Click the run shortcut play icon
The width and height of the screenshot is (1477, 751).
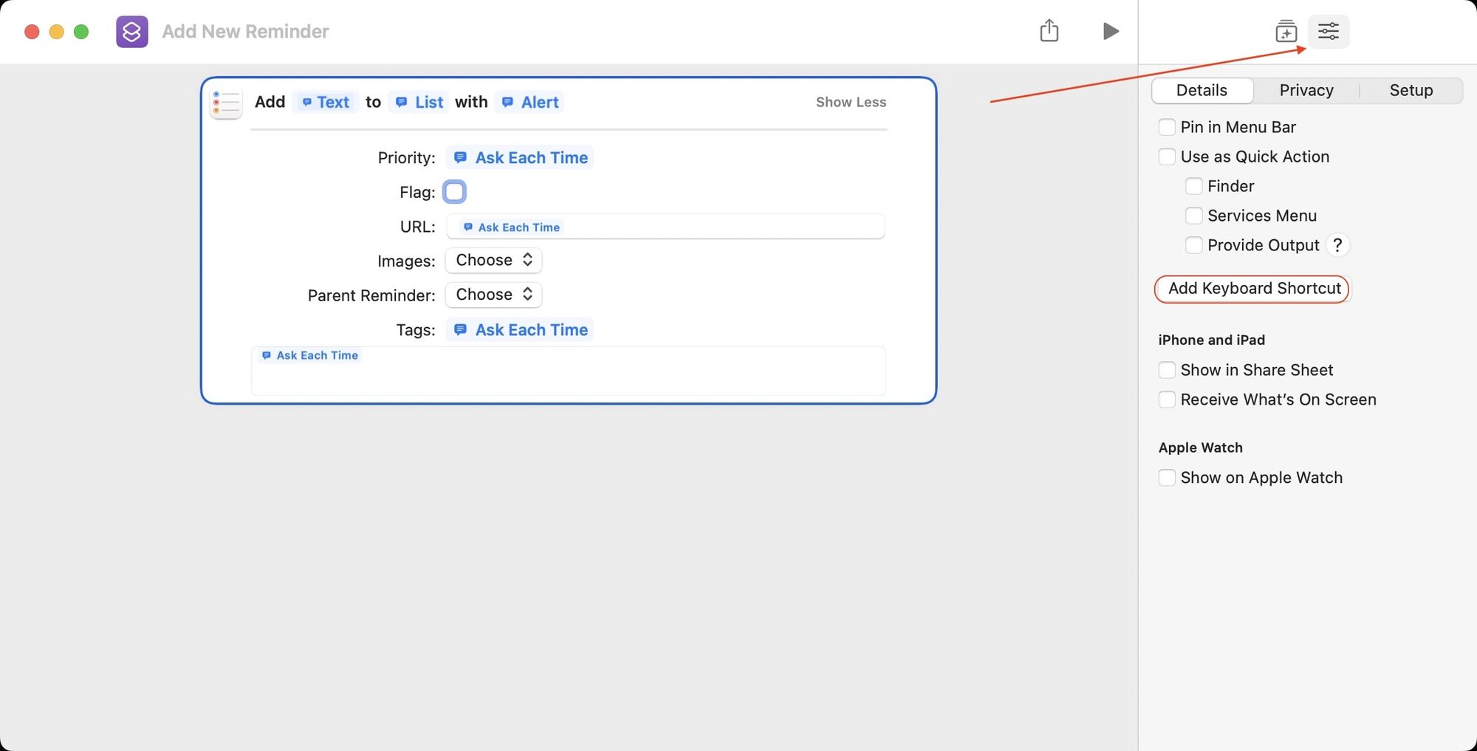[1110, 31]
